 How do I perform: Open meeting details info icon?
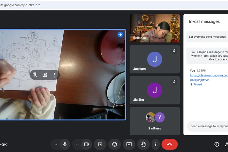point(217,144)
